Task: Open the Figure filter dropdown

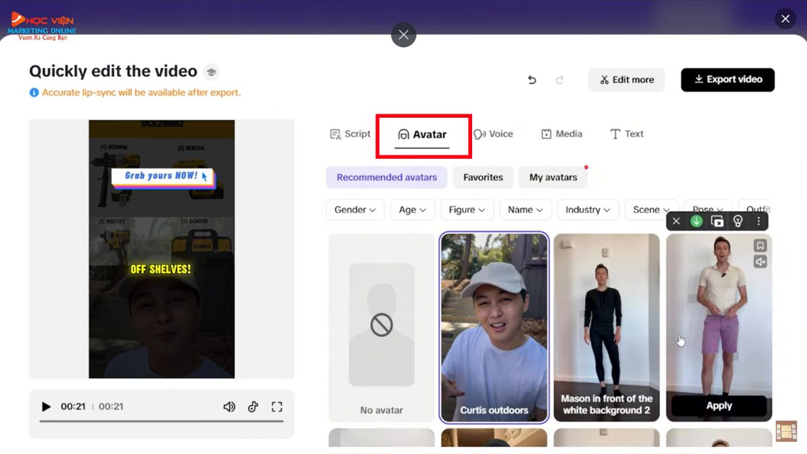Action: click(x=467, y=210)
